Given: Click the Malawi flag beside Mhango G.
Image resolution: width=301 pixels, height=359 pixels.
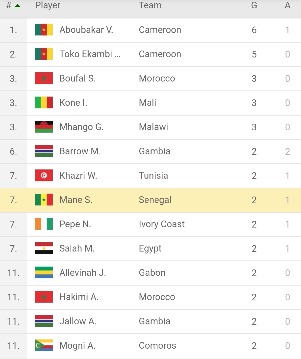Looking at the screenshot, I should pos(44,127).
